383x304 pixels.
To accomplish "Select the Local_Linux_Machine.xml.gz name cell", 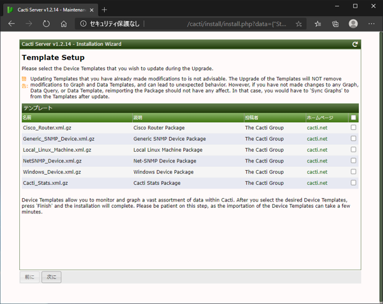I will (x=57, y=150).
